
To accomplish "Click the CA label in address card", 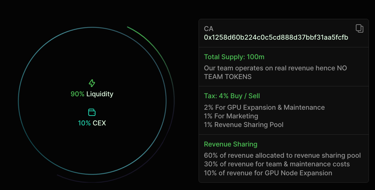I will [209, 29].
